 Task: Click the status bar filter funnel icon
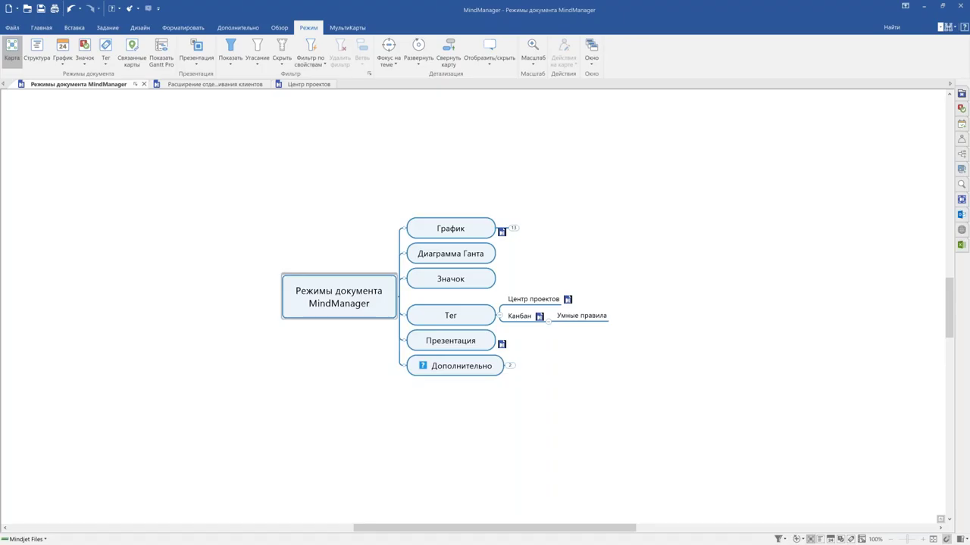[x=778, y=539]
